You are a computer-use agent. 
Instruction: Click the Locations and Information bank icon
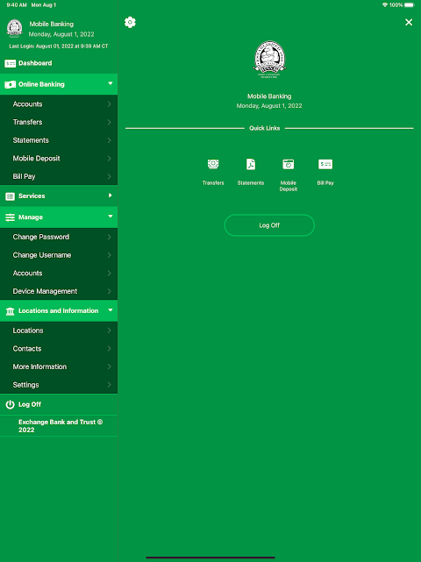coord(10,311)
